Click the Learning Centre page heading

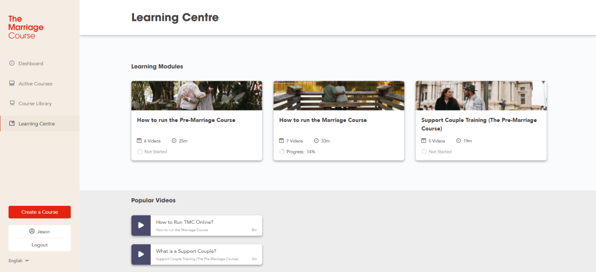(x=175, y=17)
